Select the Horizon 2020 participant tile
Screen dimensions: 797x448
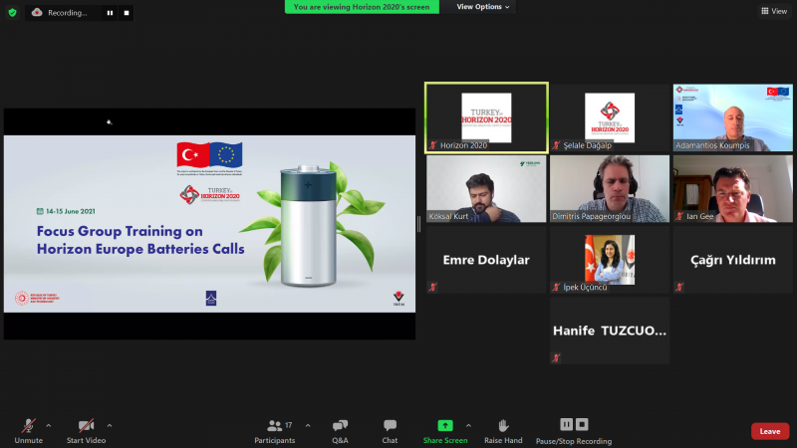486,117
